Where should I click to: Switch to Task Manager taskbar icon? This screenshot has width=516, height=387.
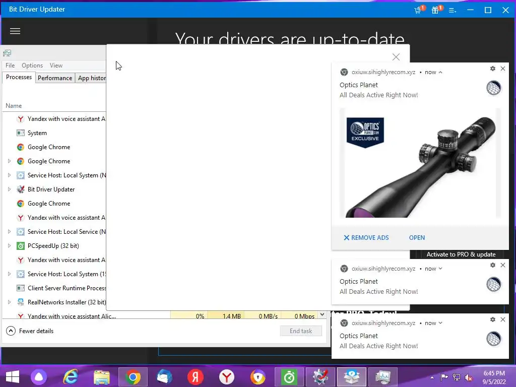tap(383, 377)
